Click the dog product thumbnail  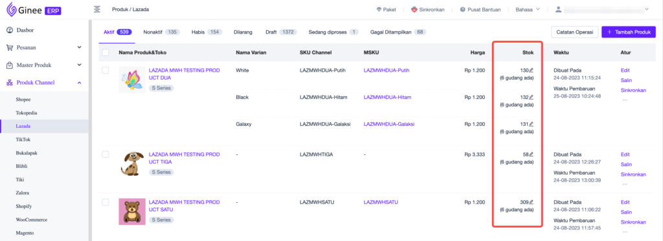(132, 163)
